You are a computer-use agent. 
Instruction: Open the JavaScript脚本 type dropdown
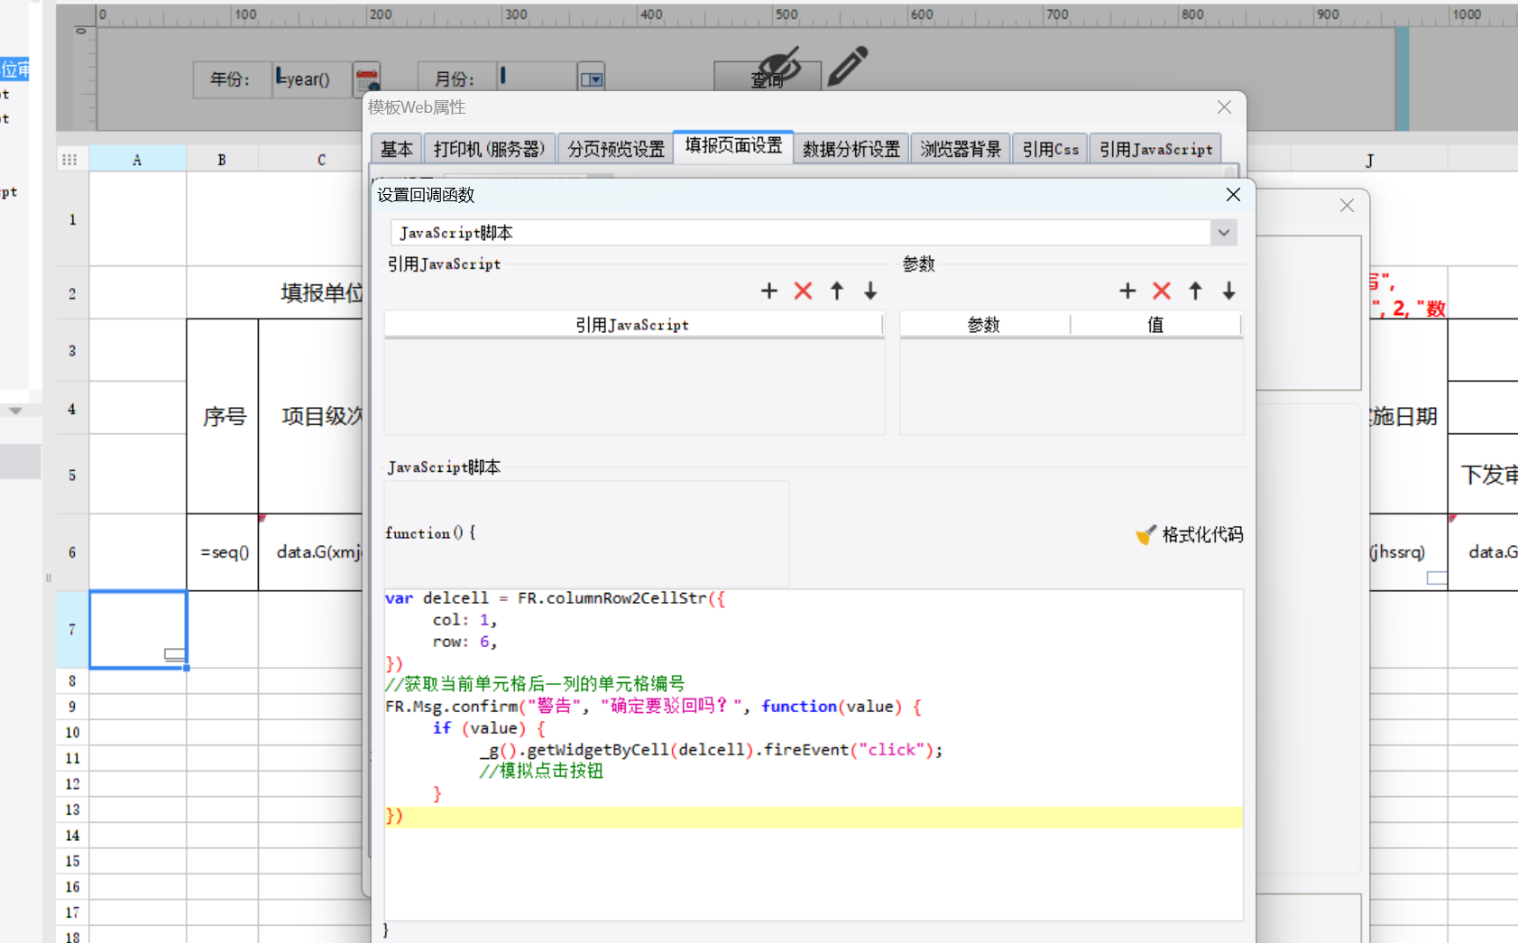click(x=1223, y=233)
